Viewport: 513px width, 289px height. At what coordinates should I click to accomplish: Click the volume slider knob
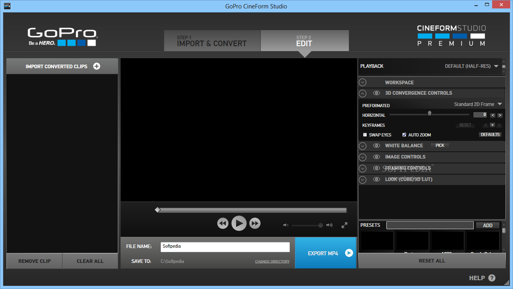[x=321, y=225]
